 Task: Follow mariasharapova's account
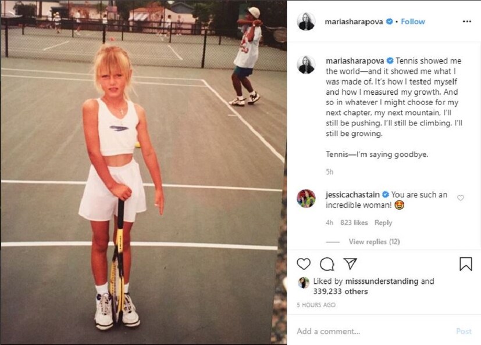(413, 21)
